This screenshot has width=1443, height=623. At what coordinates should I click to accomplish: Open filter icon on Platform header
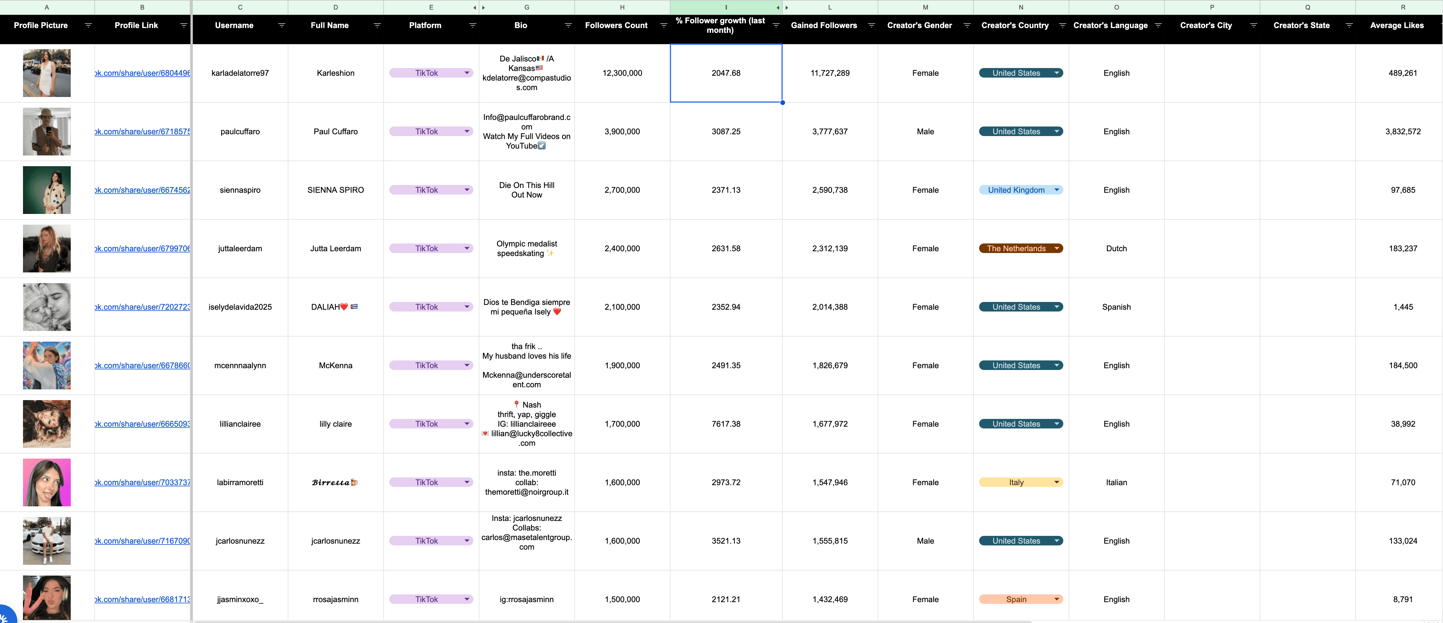point(472,25)
